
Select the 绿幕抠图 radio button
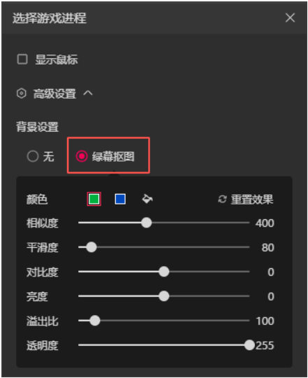click(82, 156)
